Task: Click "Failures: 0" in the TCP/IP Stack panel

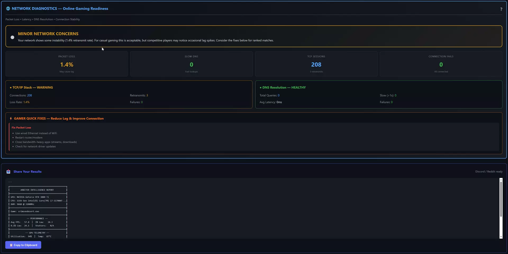Action: point(136,102)
